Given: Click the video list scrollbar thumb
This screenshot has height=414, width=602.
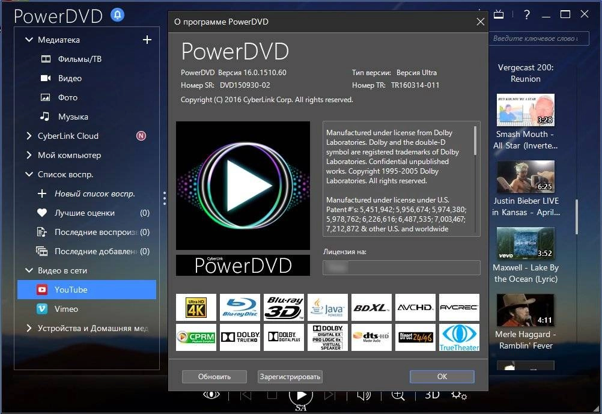Looking at the screenshot, I should tap(577, 216).
